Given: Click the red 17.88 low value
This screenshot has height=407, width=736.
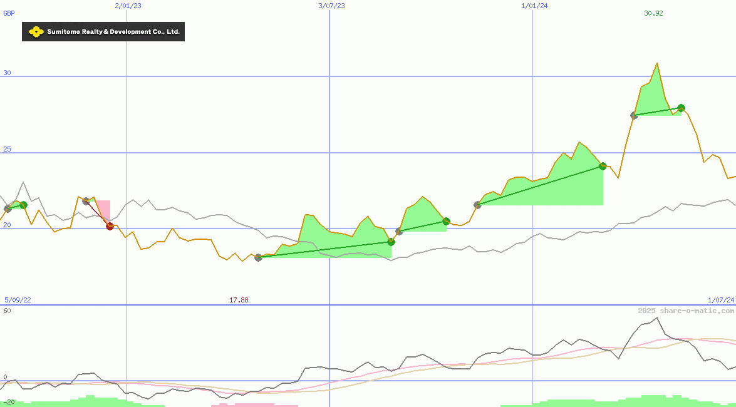Looking at the screenshot, I should tap(239, 300).
